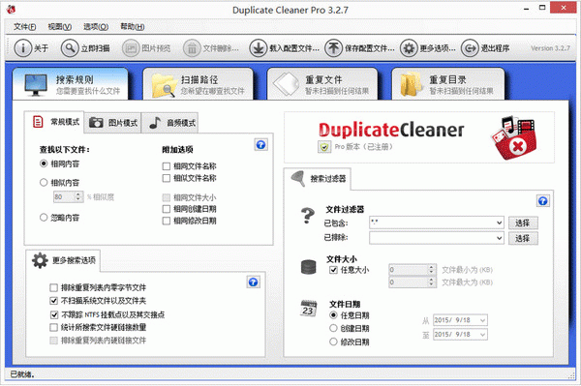Enable 相同创建日期 checkbox

(x=167, y=209)
